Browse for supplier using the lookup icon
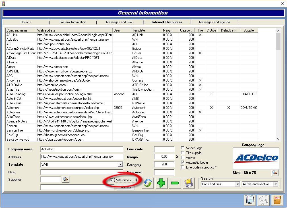Image resolution: width=287 pixels, height=208 pixels. click(x=65, y=179)
